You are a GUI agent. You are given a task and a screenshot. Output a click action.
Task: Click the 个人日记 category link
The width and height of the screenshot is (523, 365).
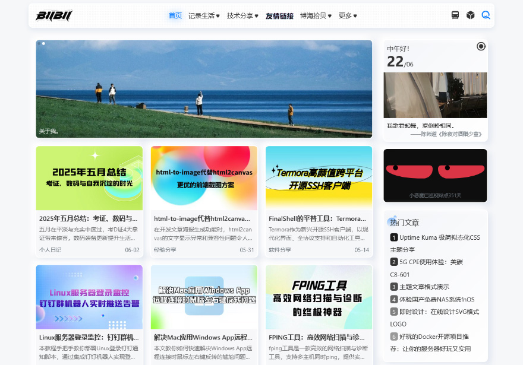[50, 250]
